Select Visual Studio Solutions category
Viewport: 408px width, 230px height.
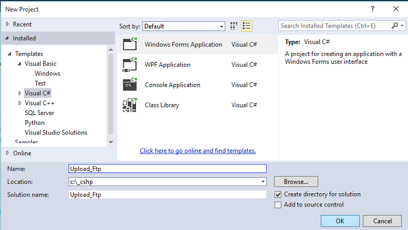point(56,133)
